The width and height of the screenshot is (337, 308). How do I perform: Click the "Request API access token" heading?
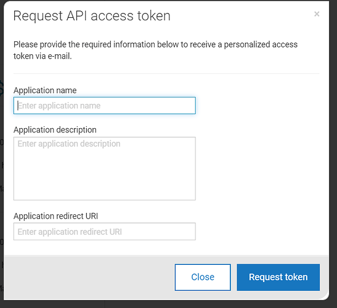[92, 16]
